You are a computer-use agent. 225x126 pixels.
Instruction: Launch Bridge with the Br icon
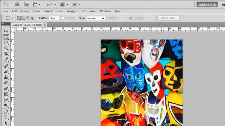pyautogui.click(x=17, y=5)
